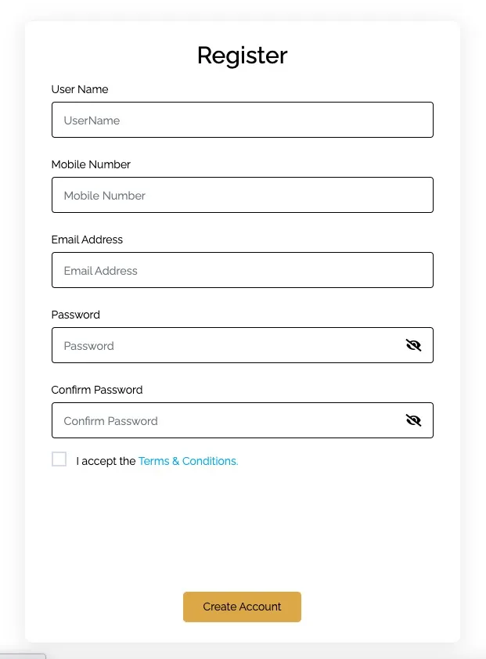The height and width of the screenshot is (659, 486).
Task: Place cursor in the Password input field
Action: tap(227, 345)
